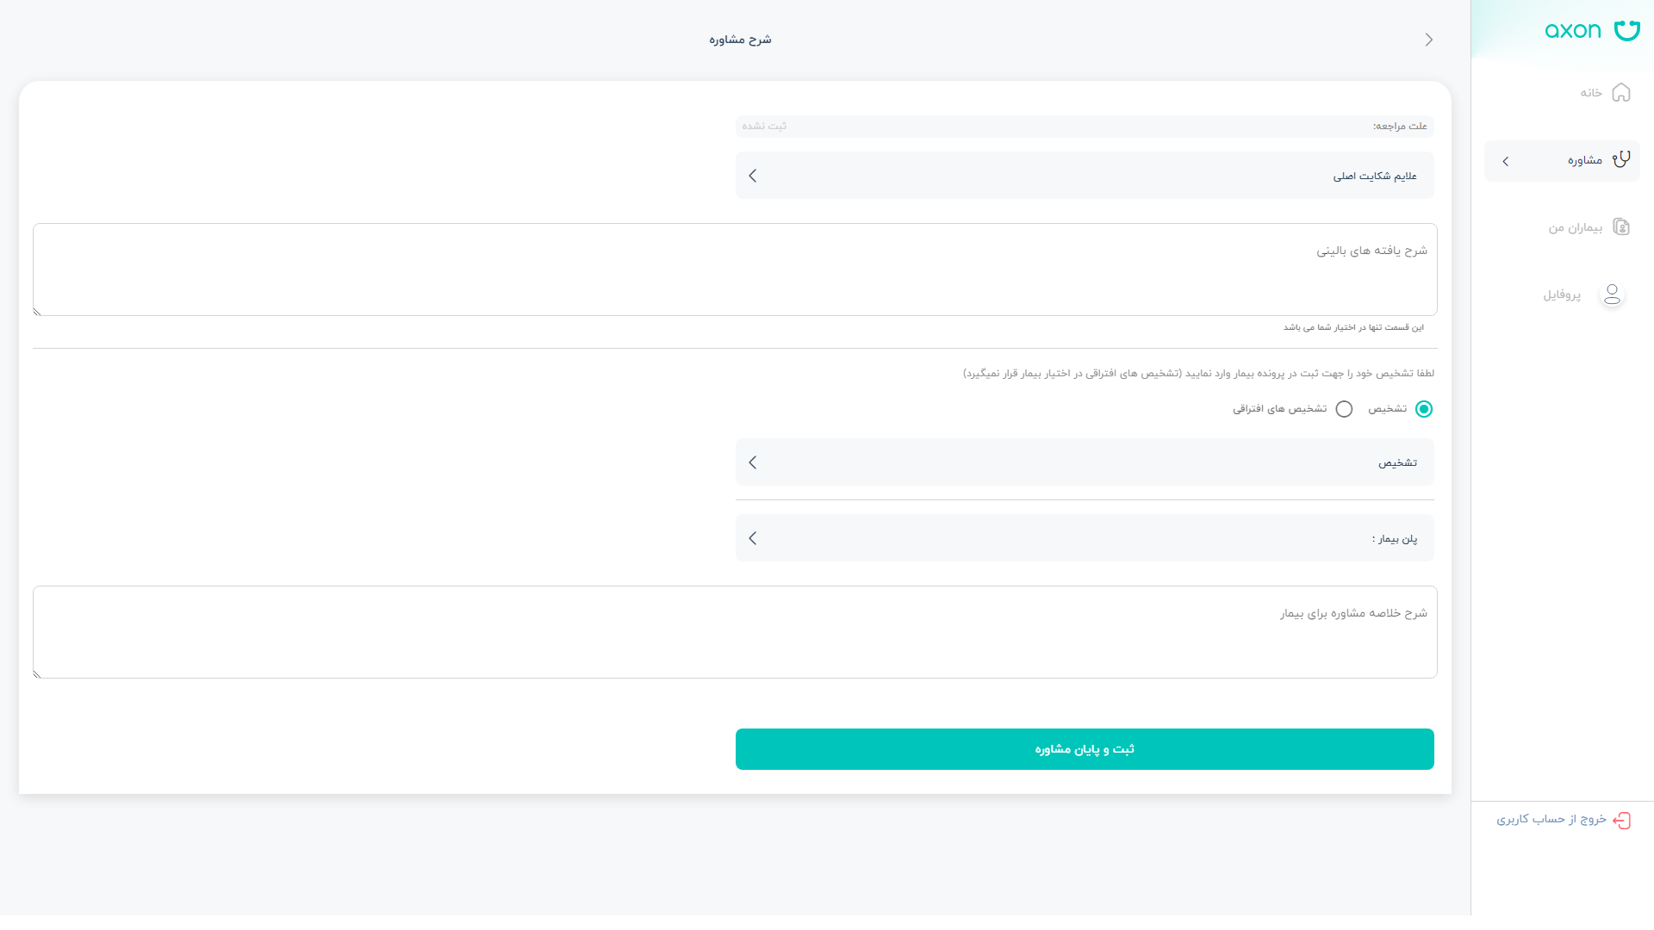Click the علت مراجعه field
1654x930 pixels.
tap(1085, 126)
